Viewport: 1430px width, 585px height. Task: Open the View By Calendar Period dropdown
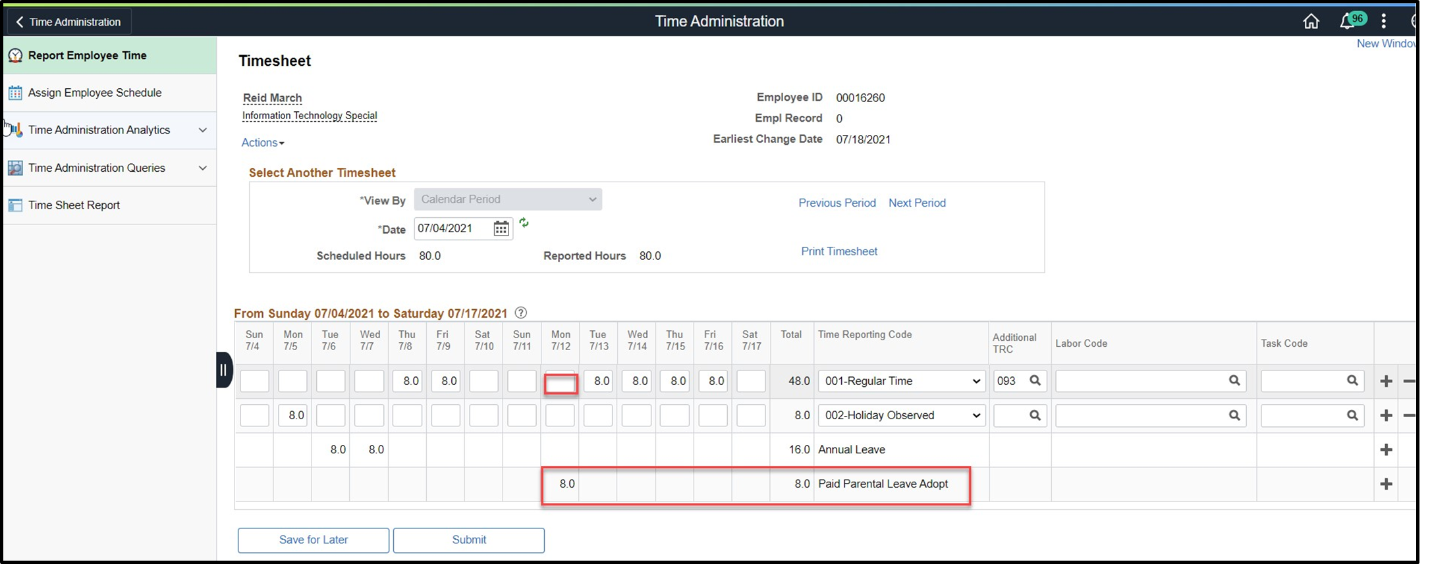(508, 199)
